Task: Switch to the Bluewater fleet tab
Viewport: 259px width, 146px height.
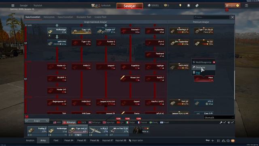Action: 84,17
